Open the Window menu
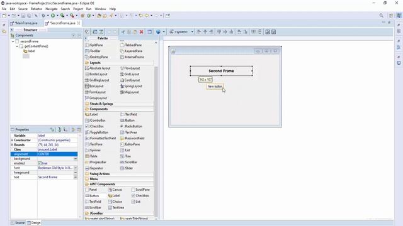 click(x=101, y=9)
